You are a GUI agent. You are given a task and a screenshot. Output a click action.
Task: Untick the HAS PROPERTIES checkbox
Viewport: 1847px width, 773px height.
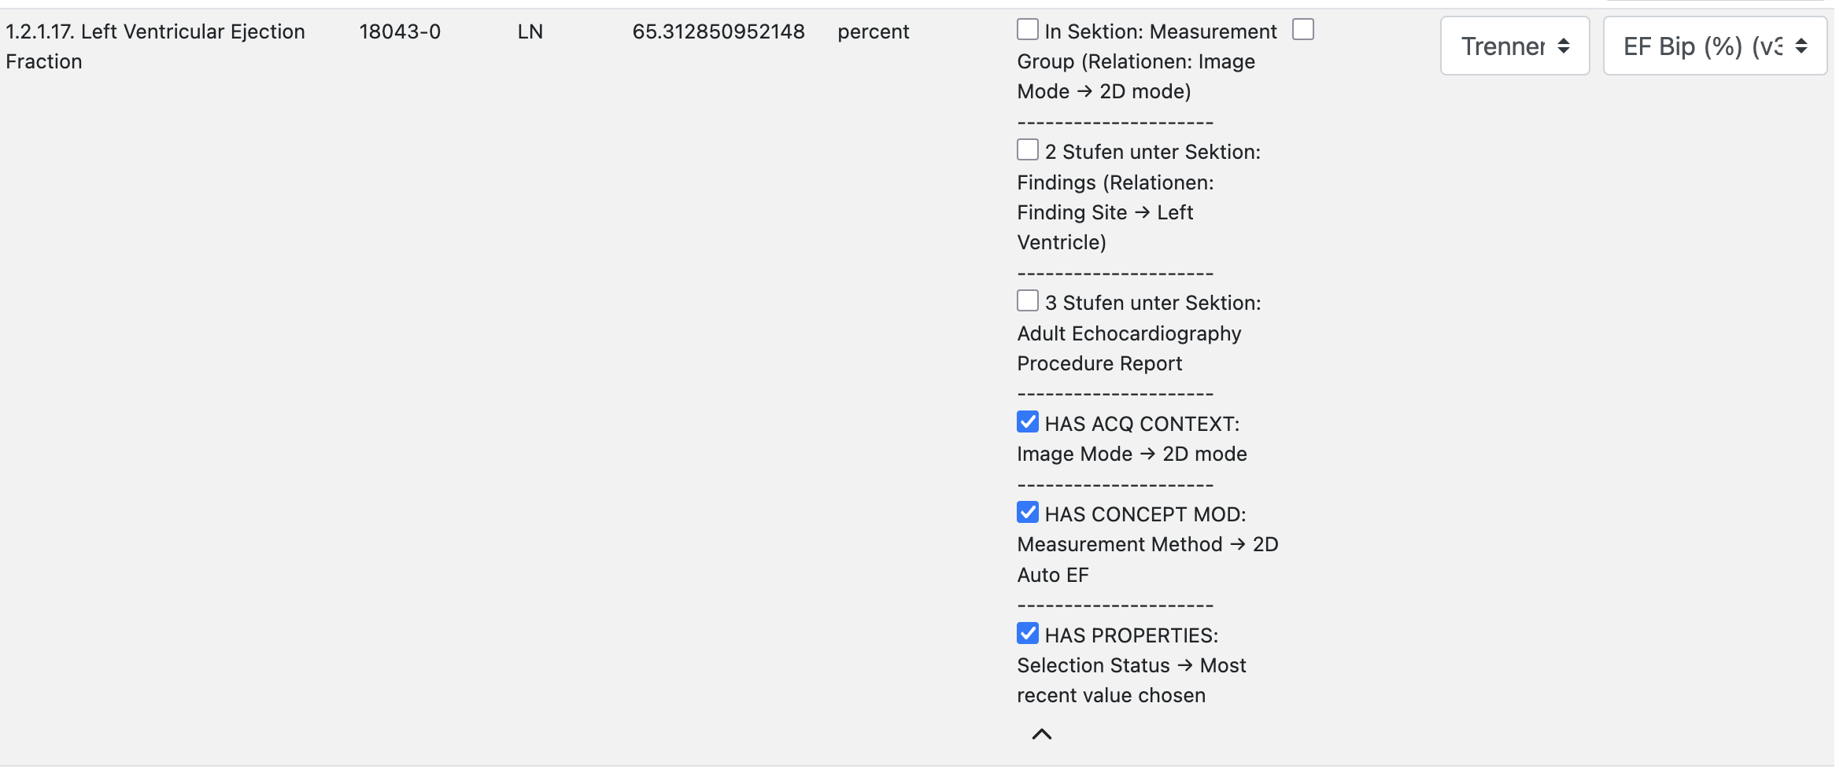[x=1027, y=633]
